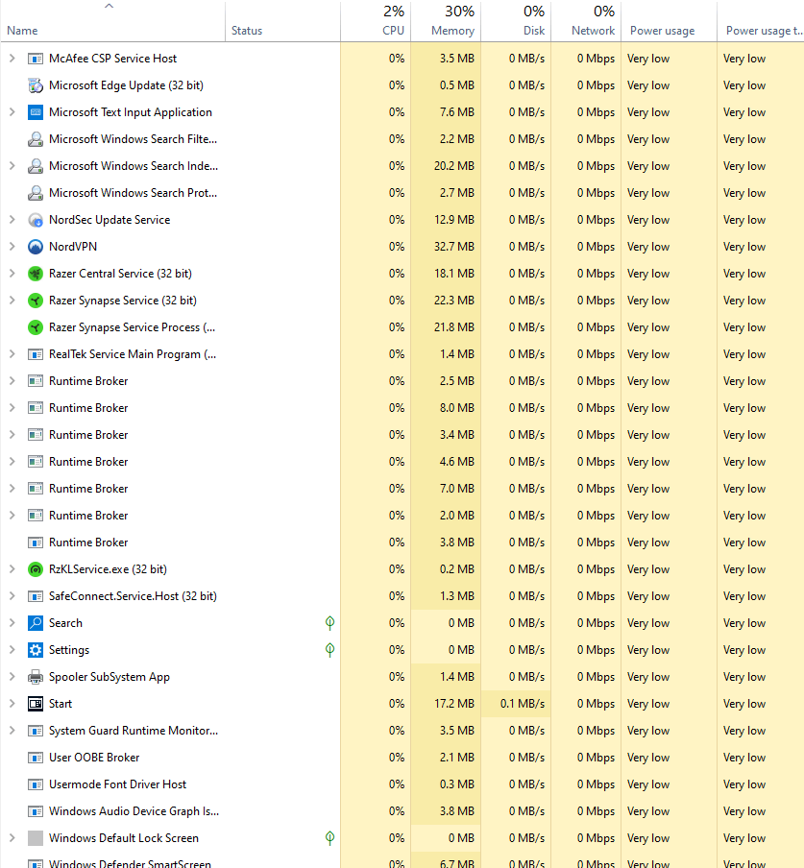
Task: Expand the Start process row
Action: [12, 704]
